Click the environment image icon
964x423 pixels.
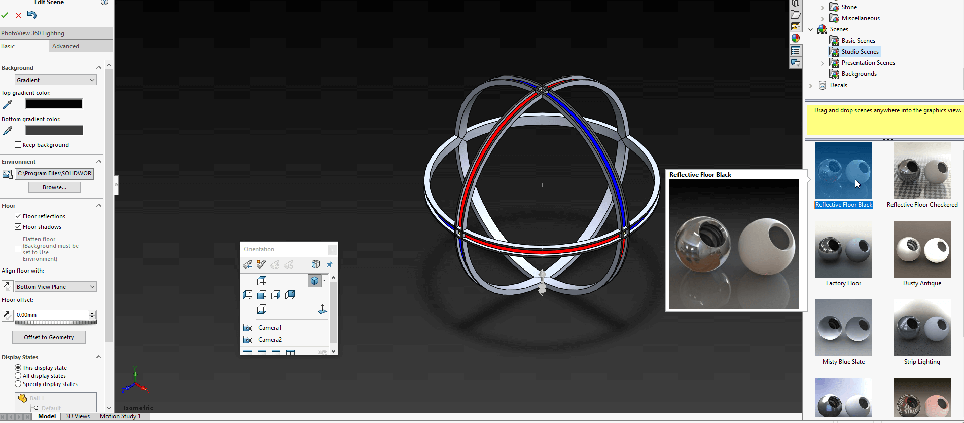point(8,174)
